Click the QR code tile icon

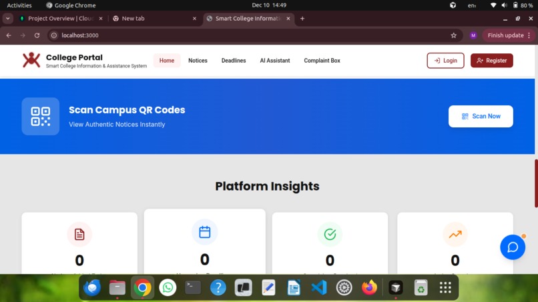(41, 116)
